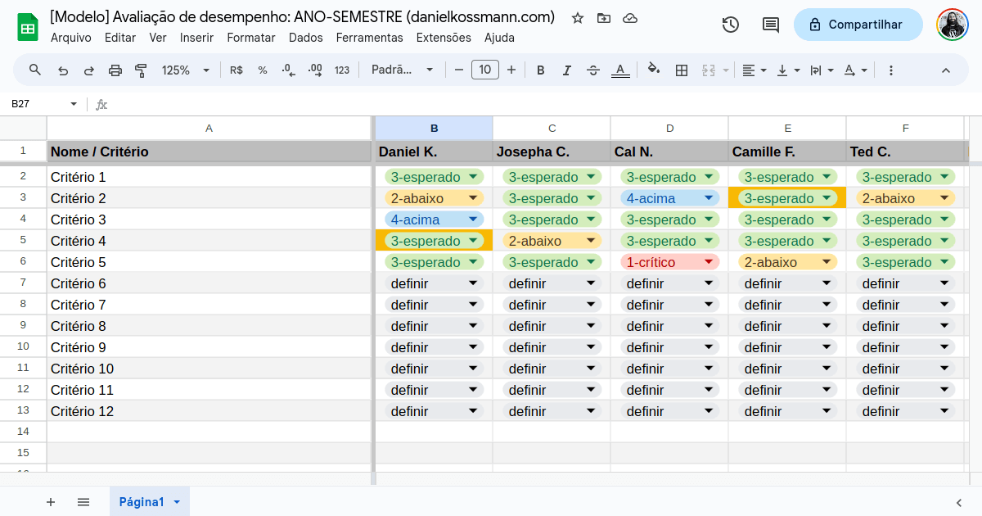Image resolution: width=982 pixels, height=516 pixels.
Task: Open the side panel chevron
Action: click(x=959, y=502)
